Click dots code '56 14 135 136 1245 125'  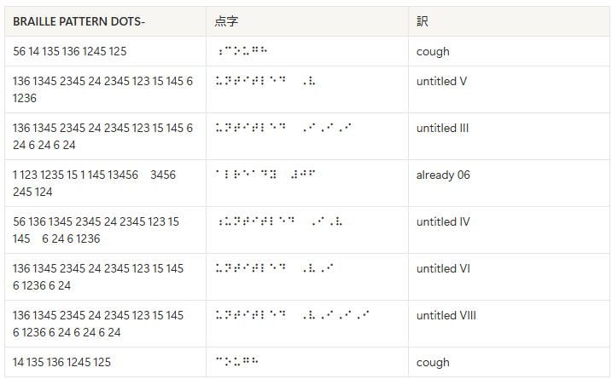[x=70, y=51]
